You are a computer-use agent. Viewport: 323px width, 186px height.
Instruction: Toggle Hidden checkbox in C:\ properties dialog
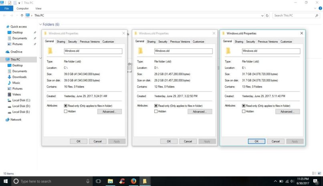point(65,111)
